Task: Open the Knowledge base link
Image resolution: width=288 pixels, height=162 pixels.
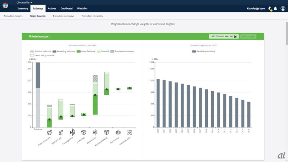Action: pyautogui.click(x=256, y=9)
